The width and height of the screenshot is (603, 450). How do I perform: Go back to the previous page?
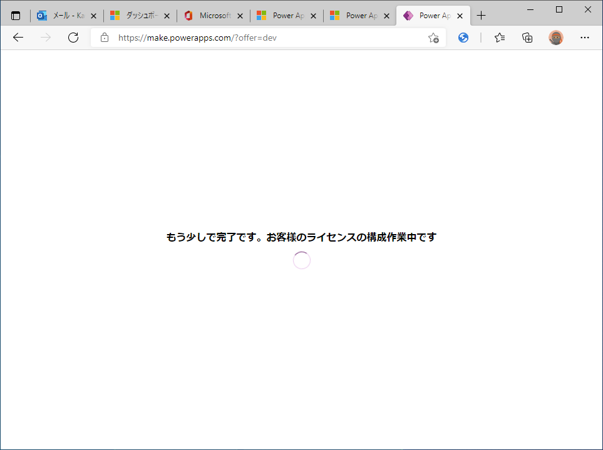click(x=18, y=38)
